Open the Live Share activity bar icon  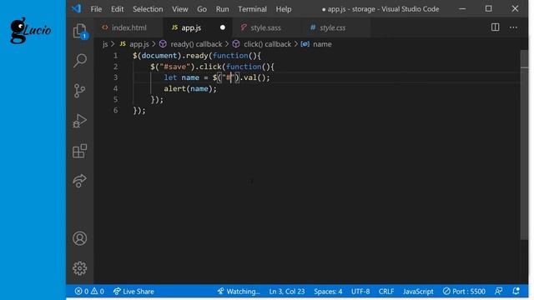(80, 181)
